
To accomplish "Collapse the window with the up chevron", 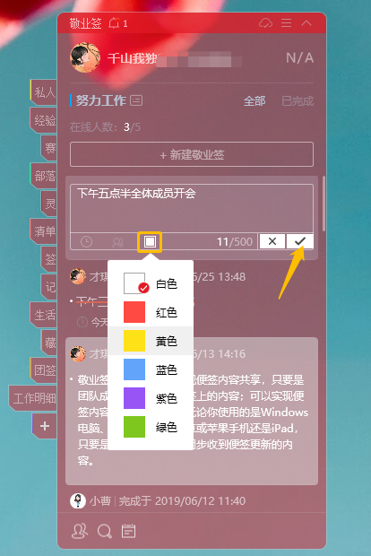I will (x=306, y=23).
